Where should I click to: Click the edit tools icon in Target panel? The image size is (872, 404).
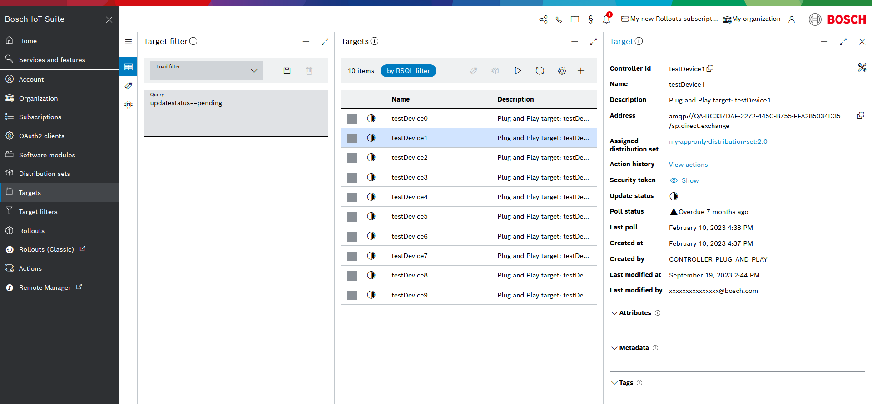point(862,68)
